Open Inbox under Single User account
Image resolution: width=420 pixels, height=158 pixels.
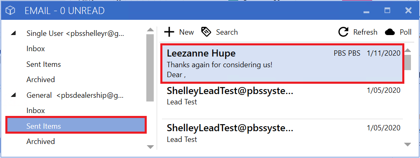35,49
